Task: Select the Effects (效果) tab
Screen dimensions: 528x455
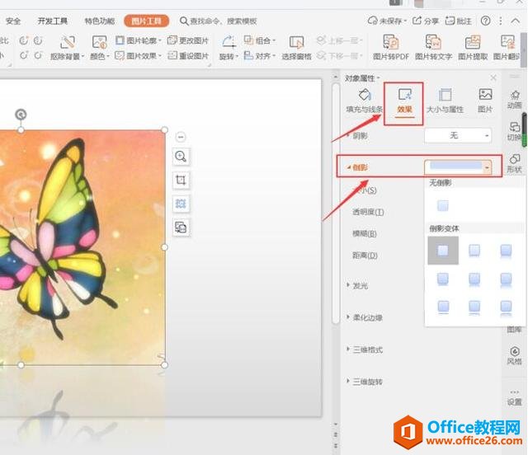Action: (404, 101)
